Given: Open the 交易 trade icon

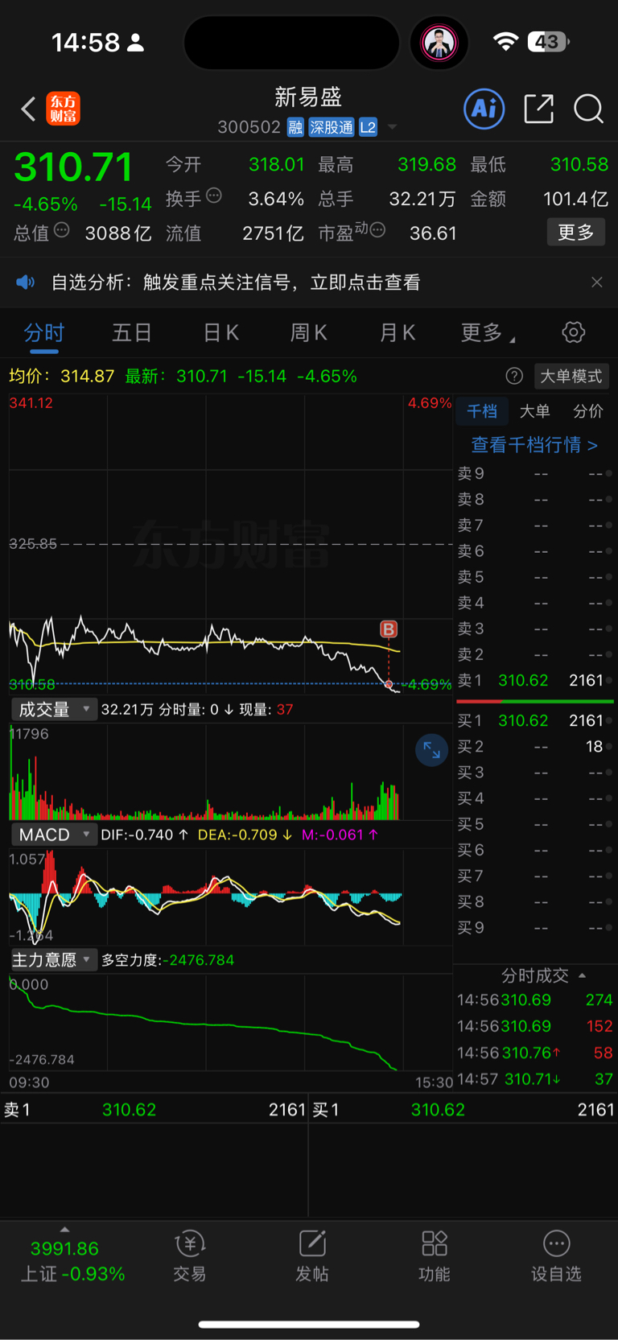Looking at the screenshot, I should (x=190, y=1255).
